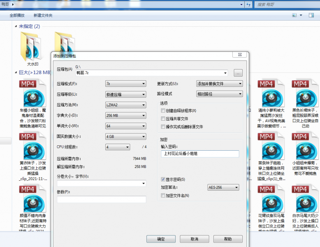Check 操作完成后删除源文件 option
The width and height of the screenshot is (320, 247).
coord(163,127)
